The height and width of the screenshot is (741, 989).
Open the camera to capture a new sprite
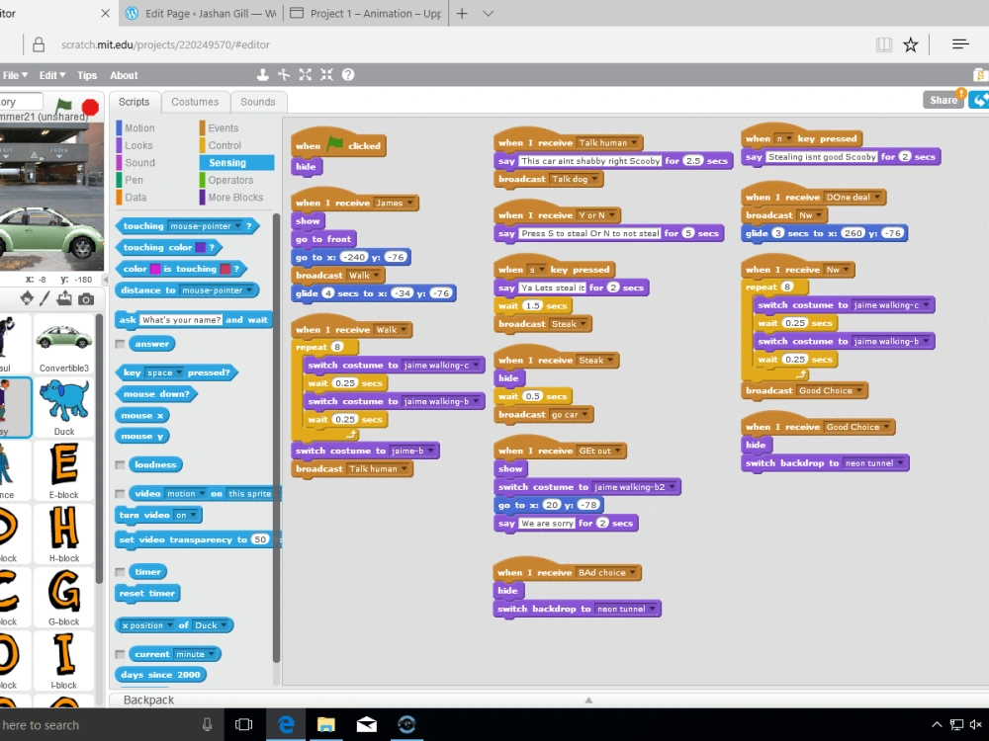click(x=86, y=297)
